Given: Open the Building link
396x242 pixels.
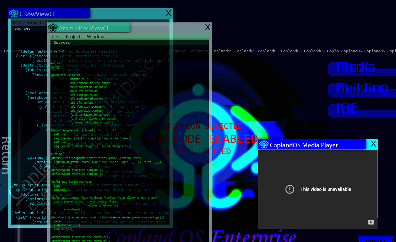Looking at the screenshot, I should (x=362, y=88).
